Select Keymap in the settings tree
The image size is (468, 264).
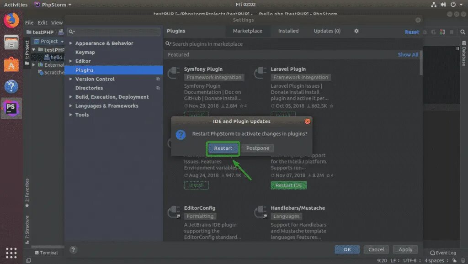click(85, 52)
